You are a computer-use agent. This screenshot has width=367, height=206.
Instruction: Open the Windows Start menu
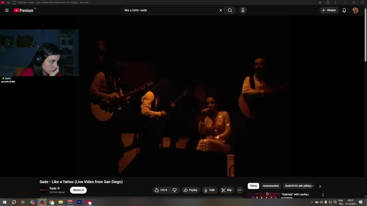click(x=5, y=202)
